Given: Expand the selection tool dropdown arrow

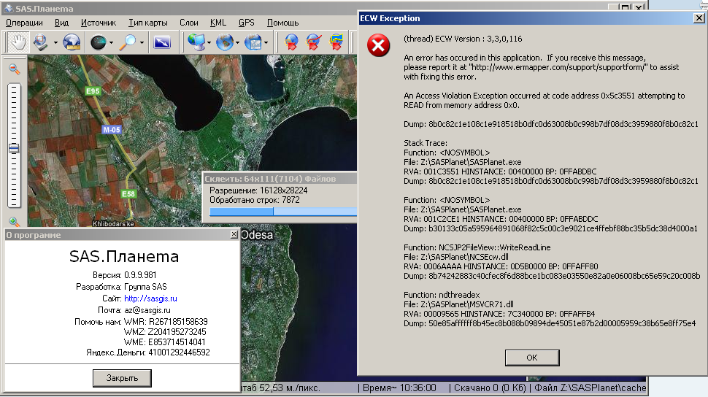Looking at the screenshot, I should click(55, 42).
